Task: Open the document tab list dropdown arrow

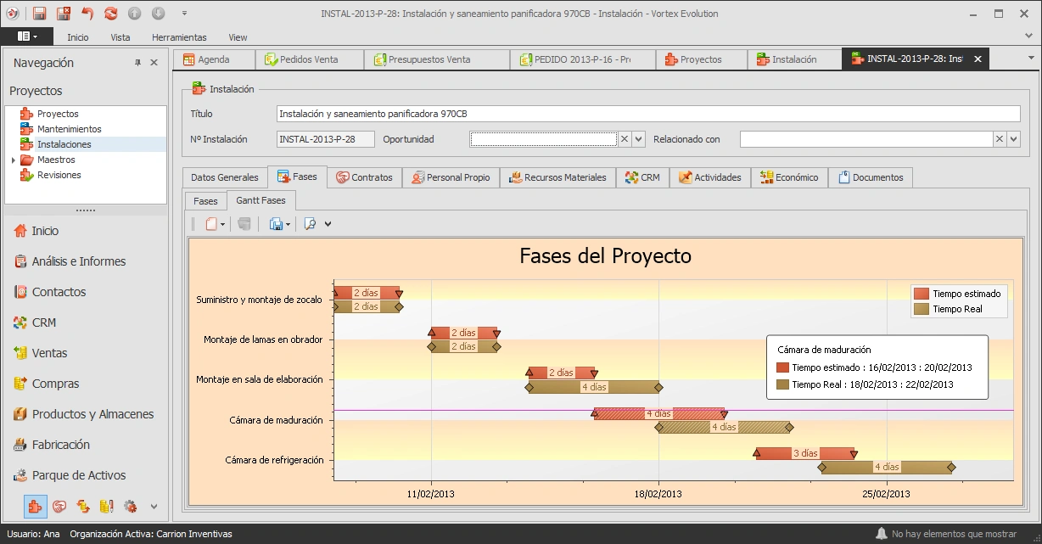Action: pyautogui.click(x=1031, y=59)
